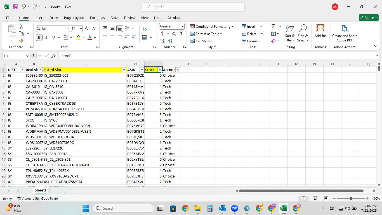Open the ASIN column filter dropdown
The width and height of the screenshot is (382, 215).
point(142,70)
